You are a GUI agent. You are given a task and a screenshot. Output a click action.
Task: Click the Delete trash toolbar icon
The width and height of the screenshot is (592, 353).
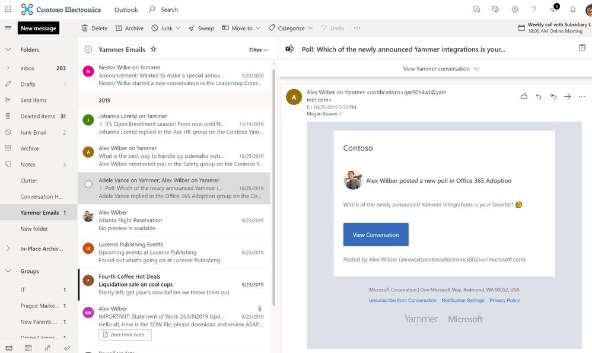click(x=85, y=28)
